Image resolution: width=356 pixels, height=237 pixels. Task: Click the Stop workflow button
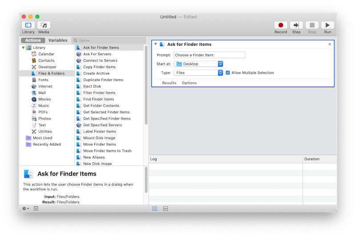click(312, 25)
